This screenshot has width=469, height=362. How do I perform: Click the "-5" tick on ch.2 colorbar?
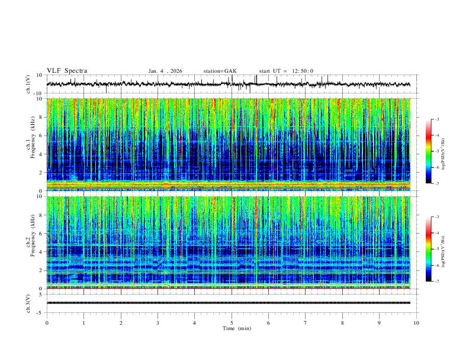(x=437, y=249)
